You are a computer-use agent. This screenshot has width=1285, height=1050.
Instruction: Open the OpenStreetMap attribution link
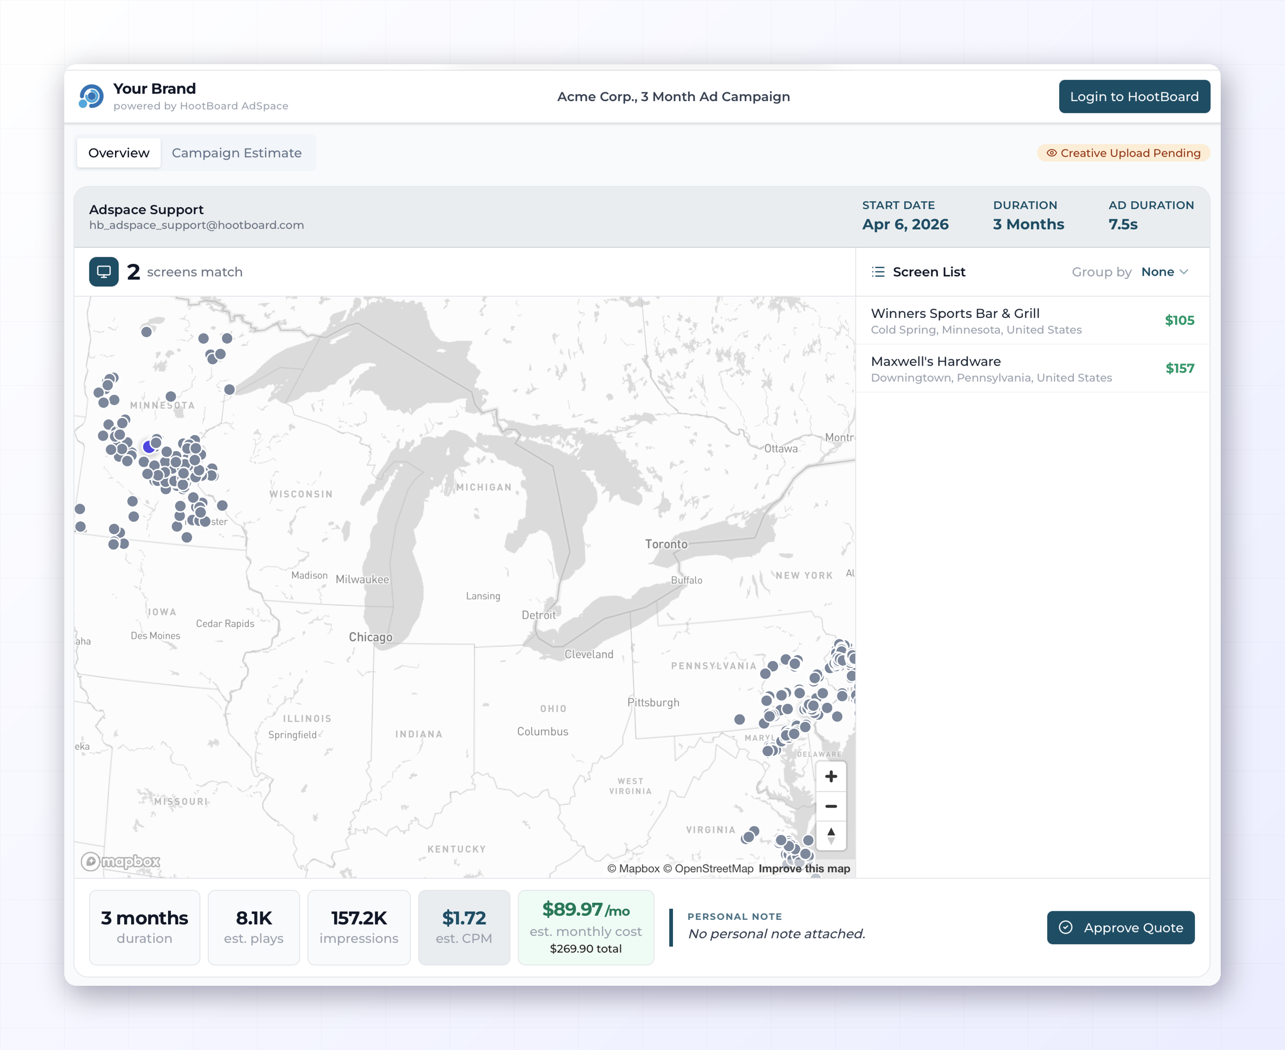click(708, 869)
